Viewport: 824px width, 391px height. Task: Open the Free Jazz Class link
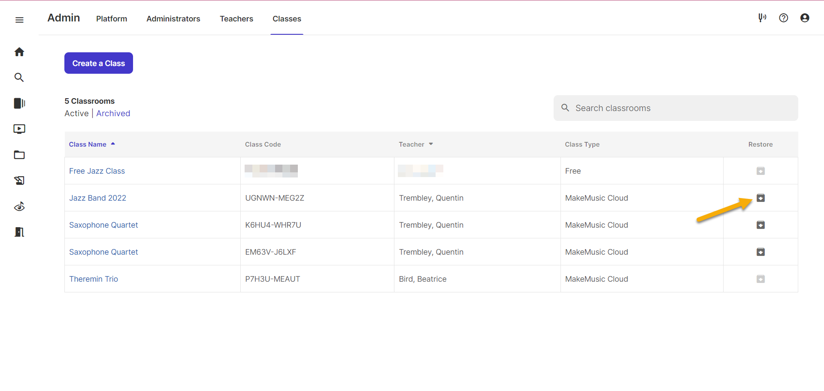(x=97, y=171)
